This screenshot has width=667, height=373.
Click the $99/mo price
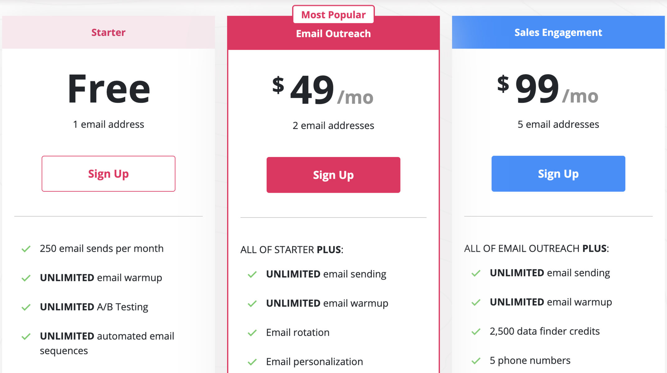548,89
